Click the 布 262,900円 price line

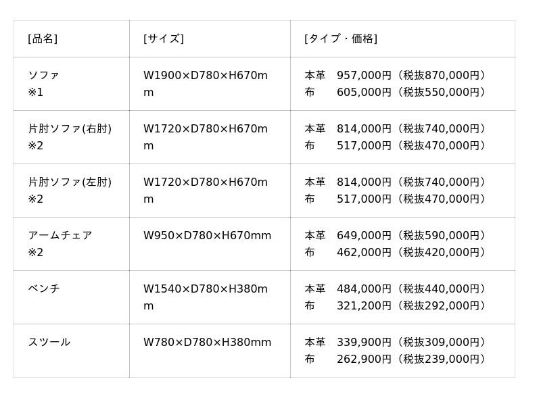[395, 359]
